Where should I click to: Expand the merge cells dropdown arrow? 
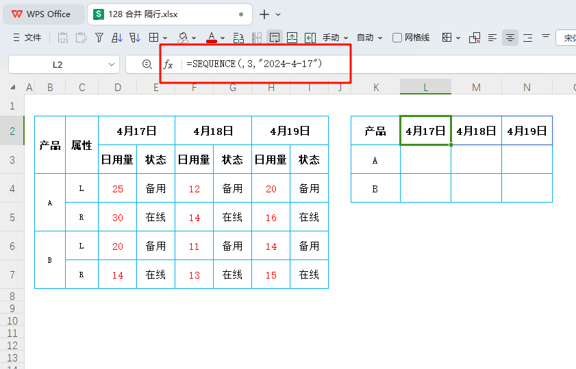[458, 38]
